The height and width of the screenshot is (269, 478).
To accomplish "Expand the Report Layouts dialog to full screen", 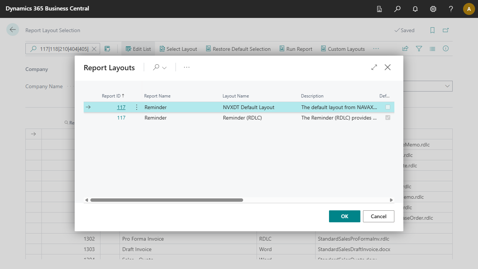I will point(374,67).
